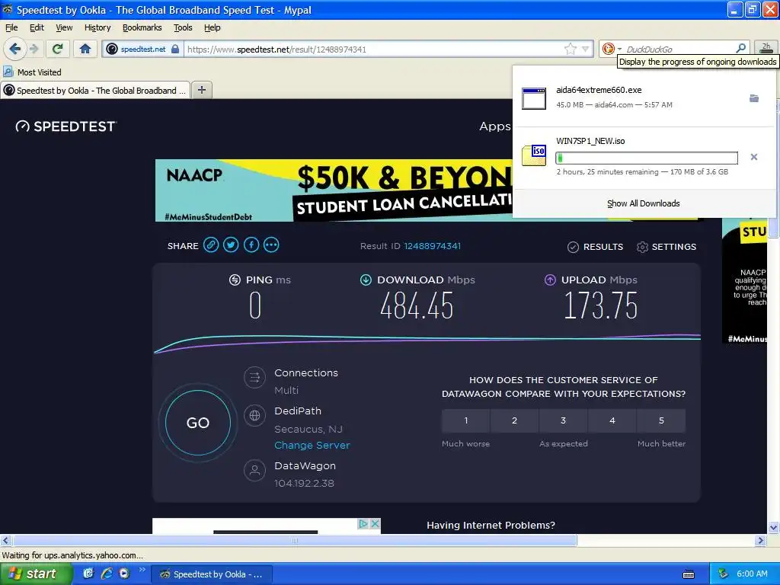The width and height of the screenshot is (780, 585).
Task: Cancel the WIN7SP1_NEW.iso download
Action: [753, 157]
